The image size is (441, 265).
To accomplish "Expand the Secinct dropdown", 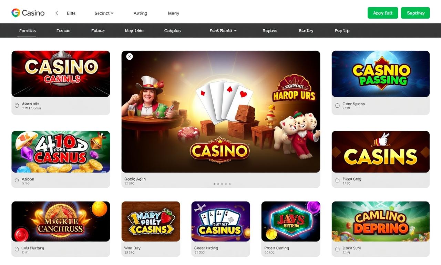I will coord(104,13).
